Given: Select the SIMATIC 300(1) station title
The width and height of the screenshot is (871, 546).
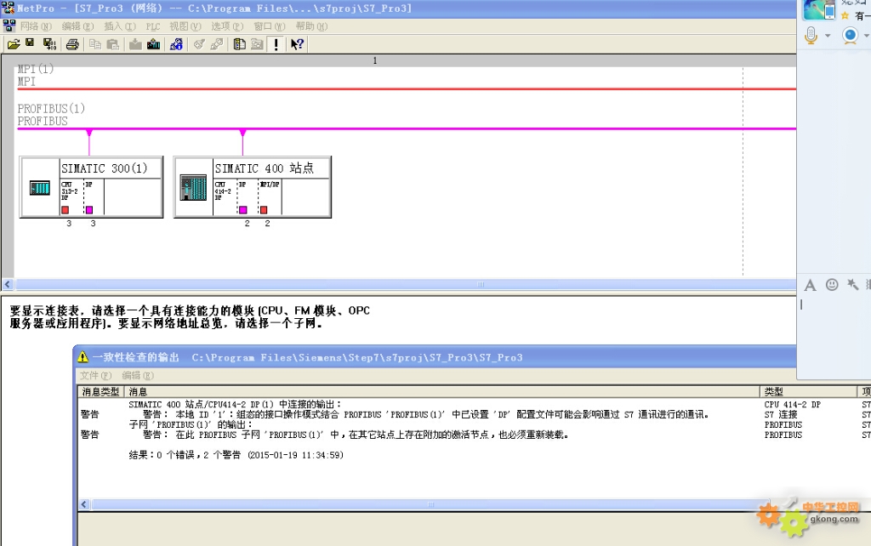Looking at the screenshot, I should pyautogui.click(x=105, y=168).
